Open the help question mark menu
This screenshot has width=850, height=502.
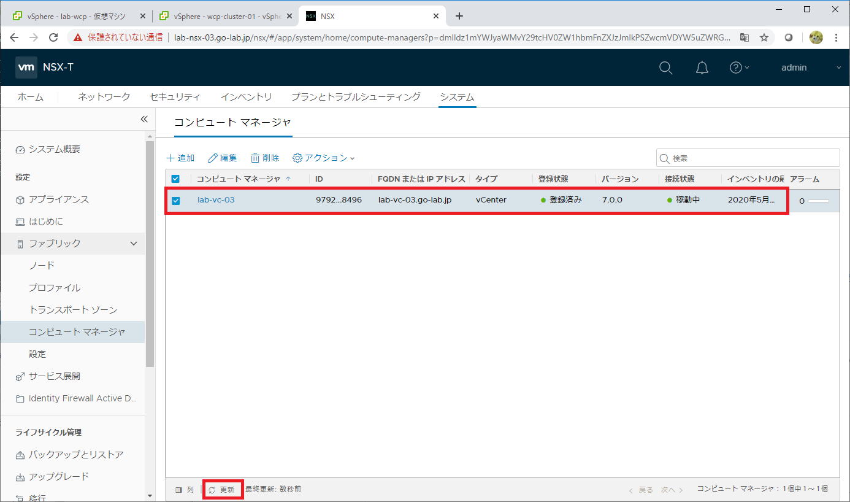click(739, 68)
